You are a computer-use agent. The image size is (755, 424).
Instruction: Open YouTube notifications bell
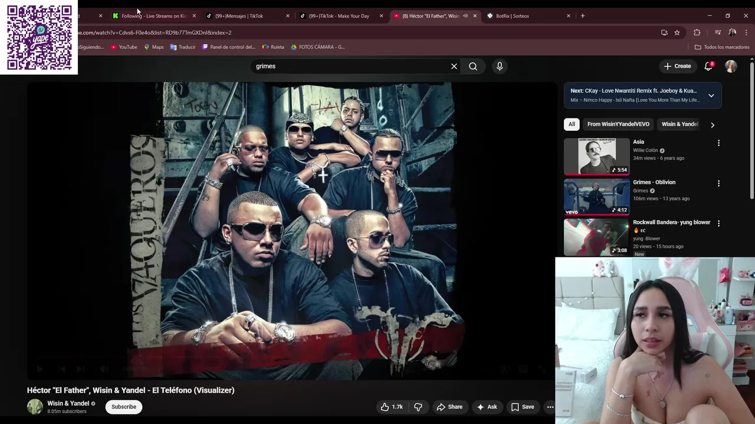[708, 67]
